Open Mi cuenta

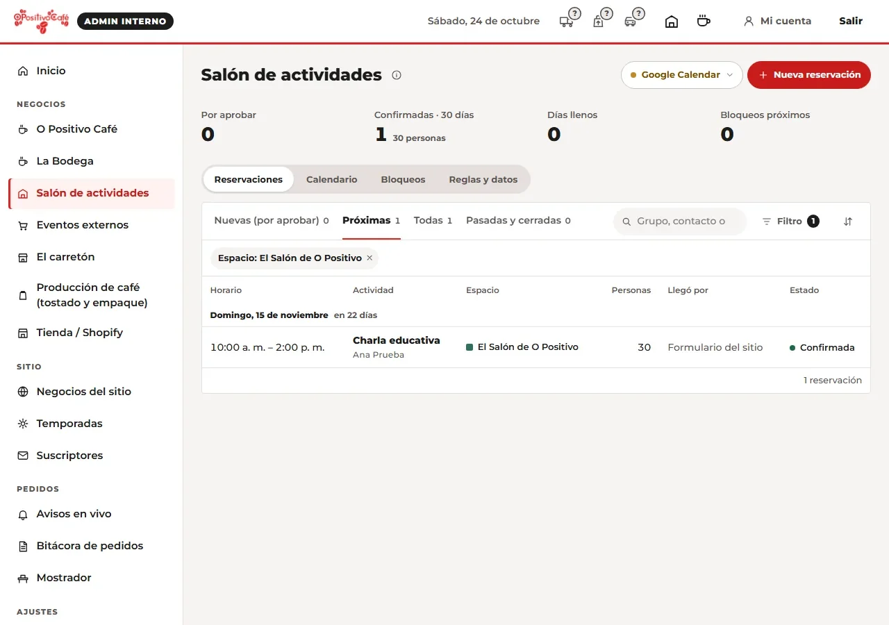(x=777, y=21)
